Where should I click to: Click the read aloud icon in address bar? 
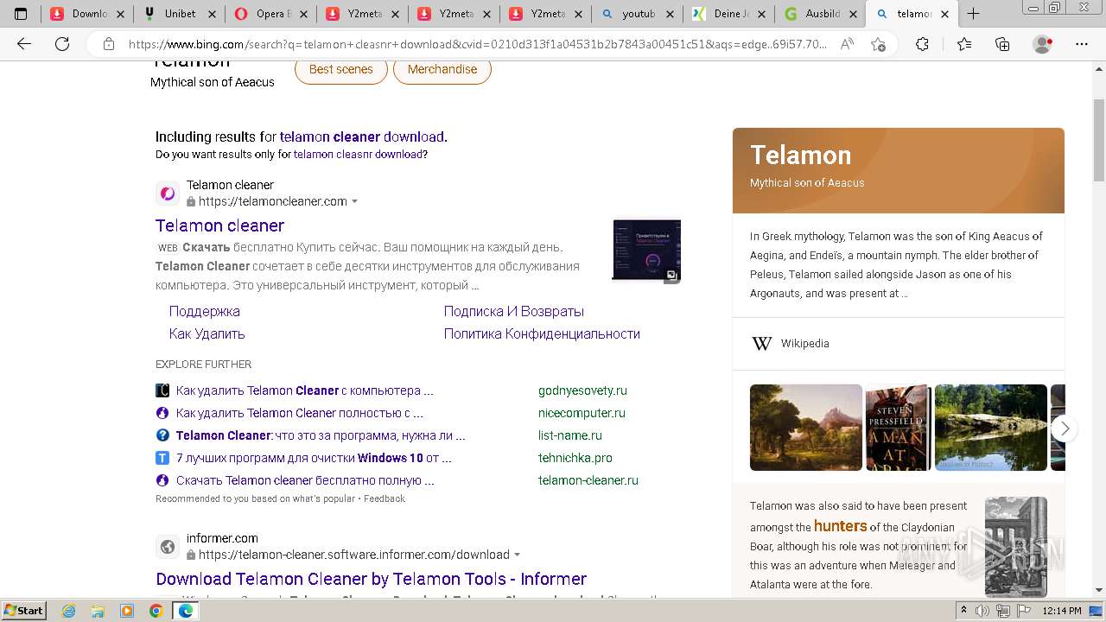pos(847,44)
